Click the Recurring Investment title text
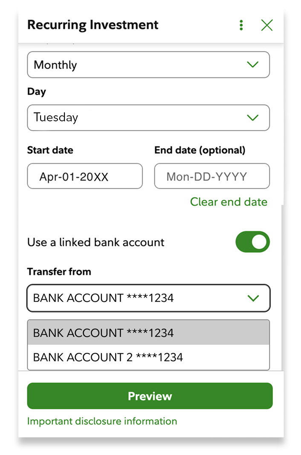 coord(93,25)
